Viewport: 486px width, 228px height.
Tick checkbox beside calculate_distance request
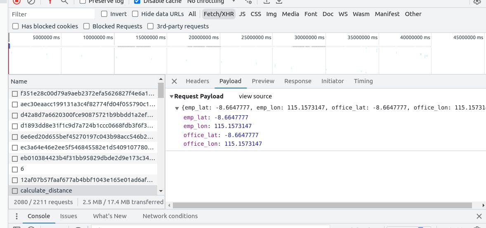coord(14,191)
